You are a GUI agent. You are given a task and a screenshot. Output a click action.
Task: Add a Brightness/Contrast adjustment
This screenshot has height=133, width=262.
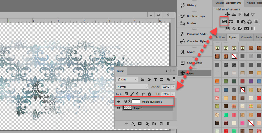click(x=227, y=15)
